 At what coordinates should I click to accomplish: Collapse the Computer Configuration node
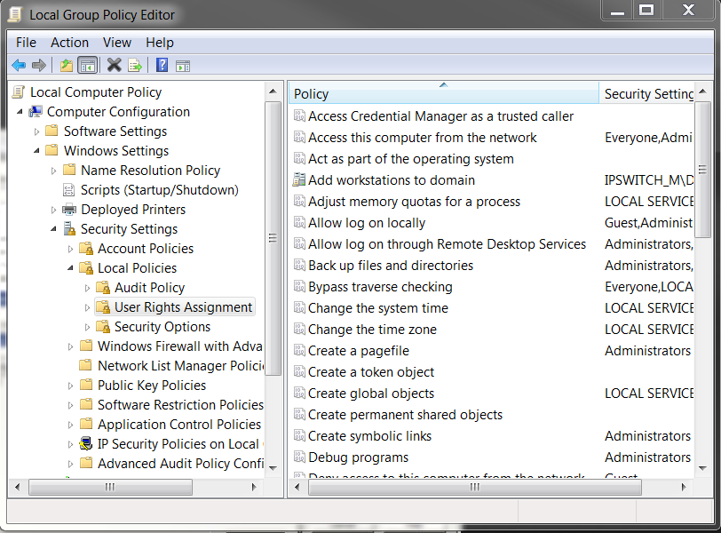tap(20, 112)
